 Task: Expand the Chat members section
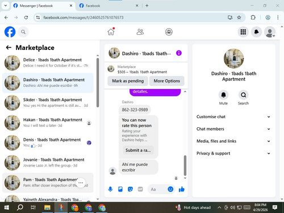(x=233, y=129)
